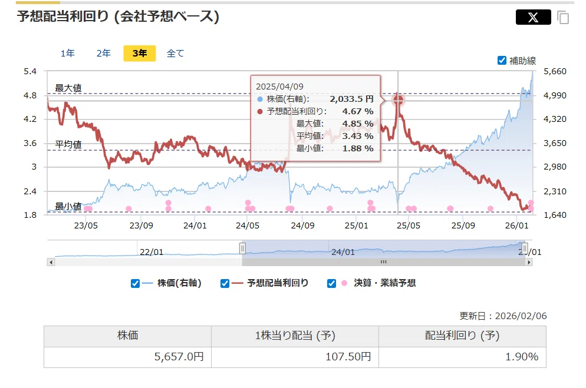Screen dimensions: 586x388
Task: Click left handle of range navigator
Action: pos(242,248)
